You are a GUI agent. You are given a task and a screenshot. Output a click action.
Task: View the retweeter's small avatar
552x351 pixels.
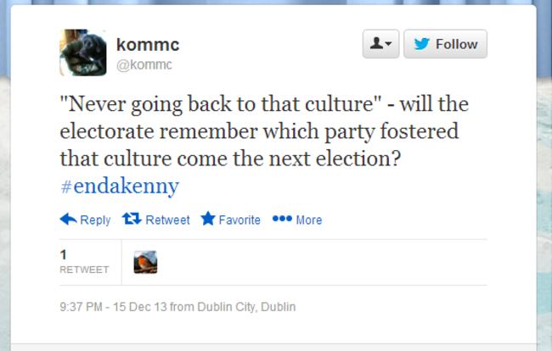click(x=145, y=262)
